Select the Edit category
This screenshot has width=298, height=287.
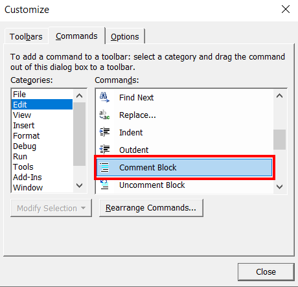[x=42, y=104]
